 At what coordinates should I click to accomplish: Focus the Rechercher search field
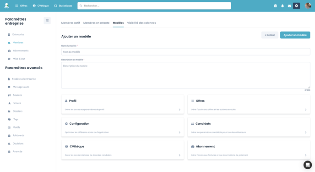coord(154,6)
